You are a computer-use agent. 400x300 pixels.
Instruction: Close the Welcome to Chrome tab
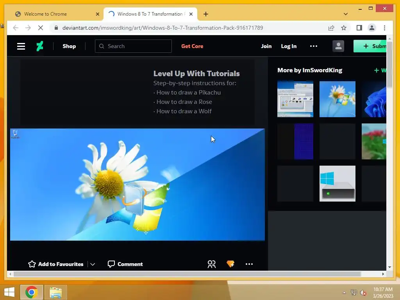[97, 14]
